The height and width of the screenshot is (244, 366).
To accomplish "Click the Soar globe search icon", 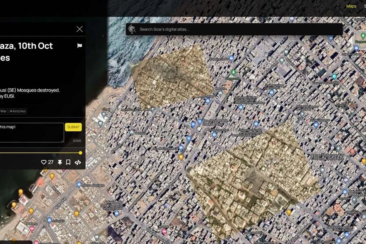I will (x=132, y=29).
